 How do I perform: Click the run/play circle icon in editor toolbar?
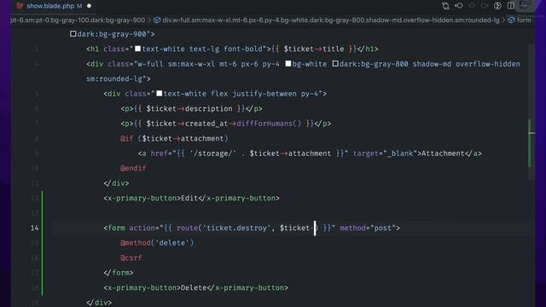[497, 6]
